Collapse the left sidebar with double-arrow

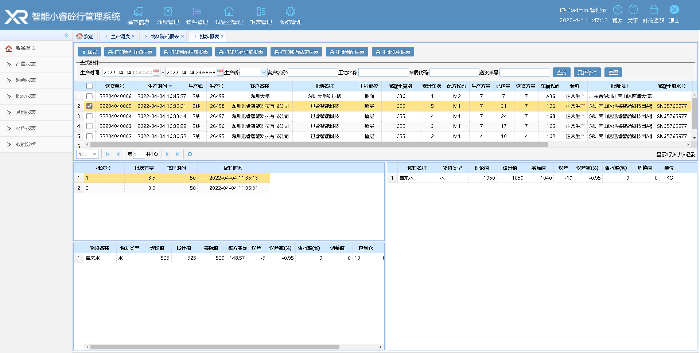click(x=66, y=35)
